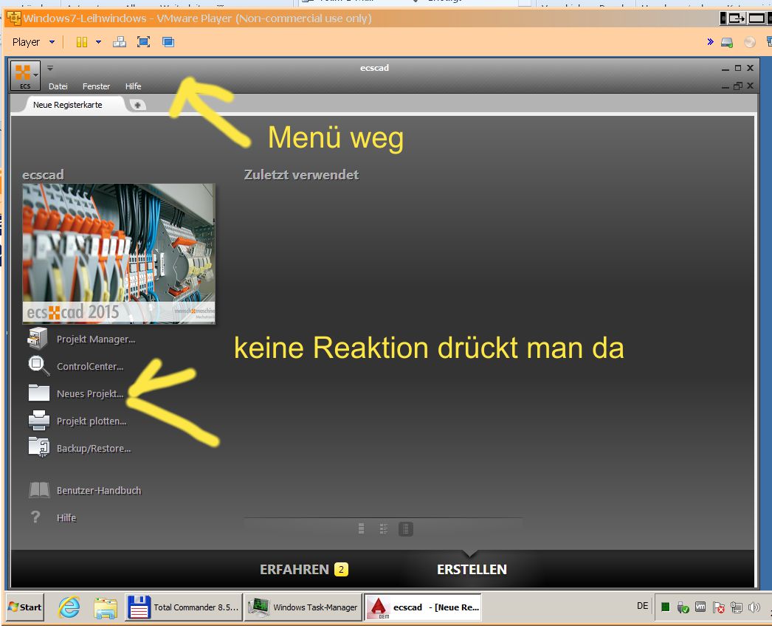Click VMware Unity mode icon
The height and width of the screenshot is (631, 772).
point(168,42)
